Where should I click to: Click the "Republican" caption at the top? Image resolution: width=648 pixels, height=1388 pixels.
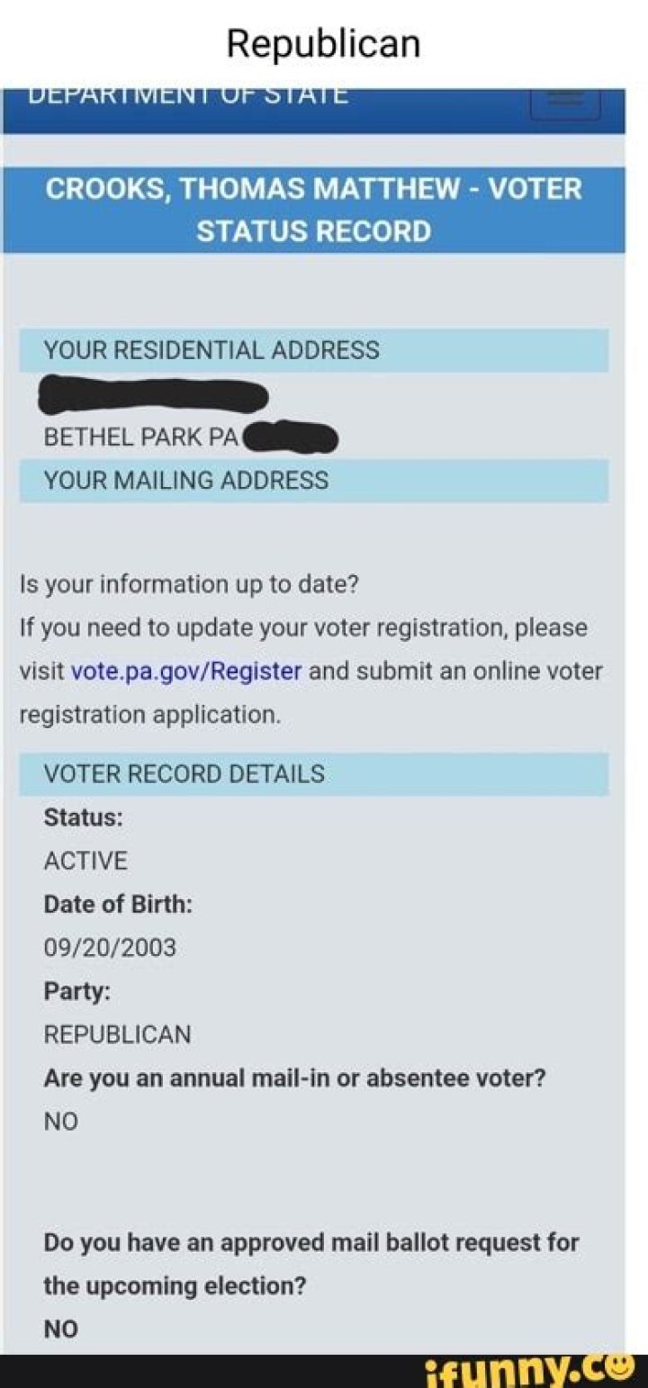click(323, 43)
